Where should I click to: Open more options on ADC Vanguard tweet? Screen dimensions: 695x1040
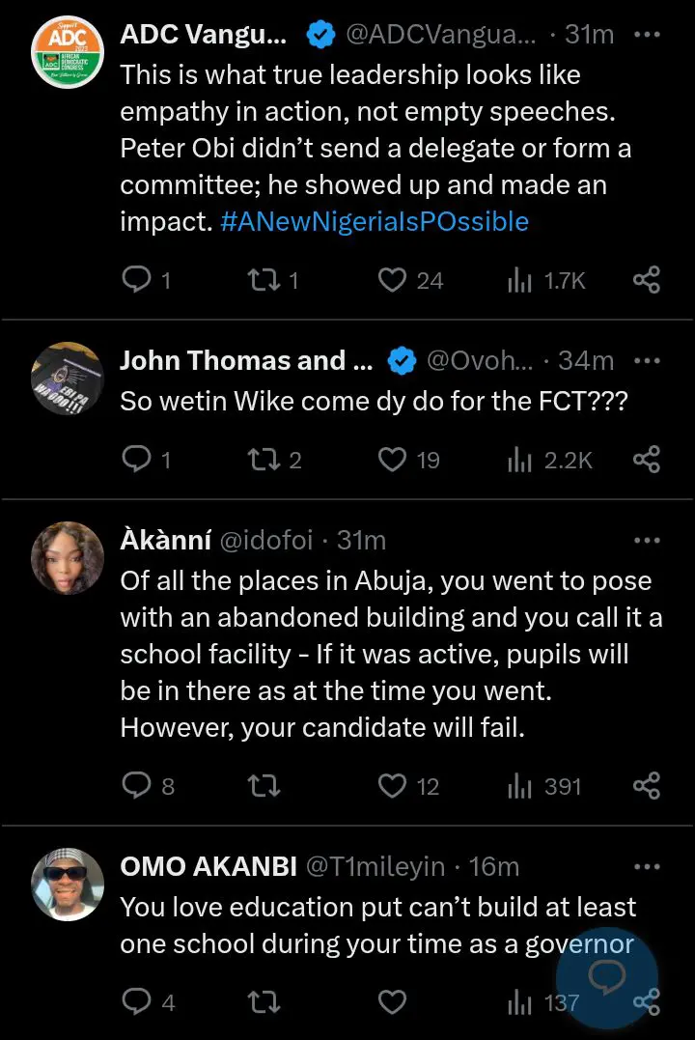(646, 35)
